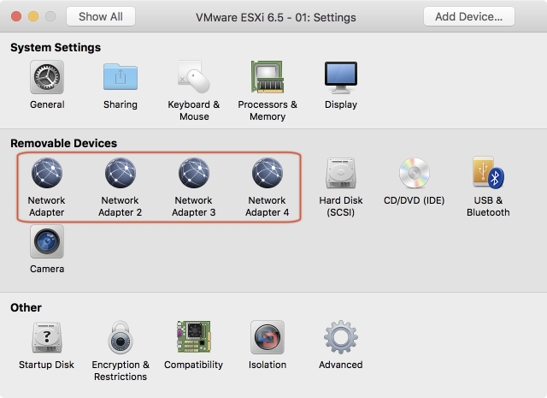
Task: Open Processors & Memory settings
Action: click(268, 80)
